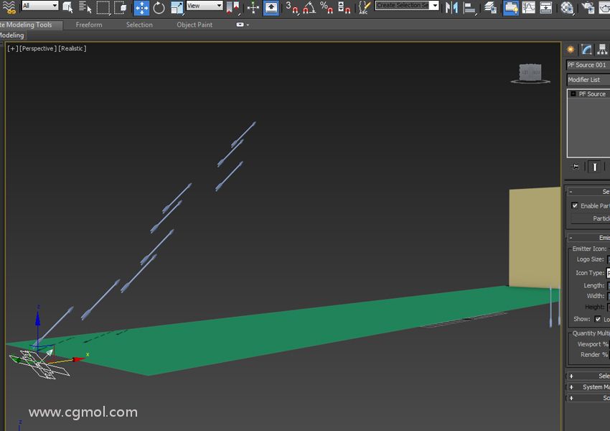Viewport: 610px width, 431px height.
Task: Open the Realistic shading label menu
Action: 72,48
